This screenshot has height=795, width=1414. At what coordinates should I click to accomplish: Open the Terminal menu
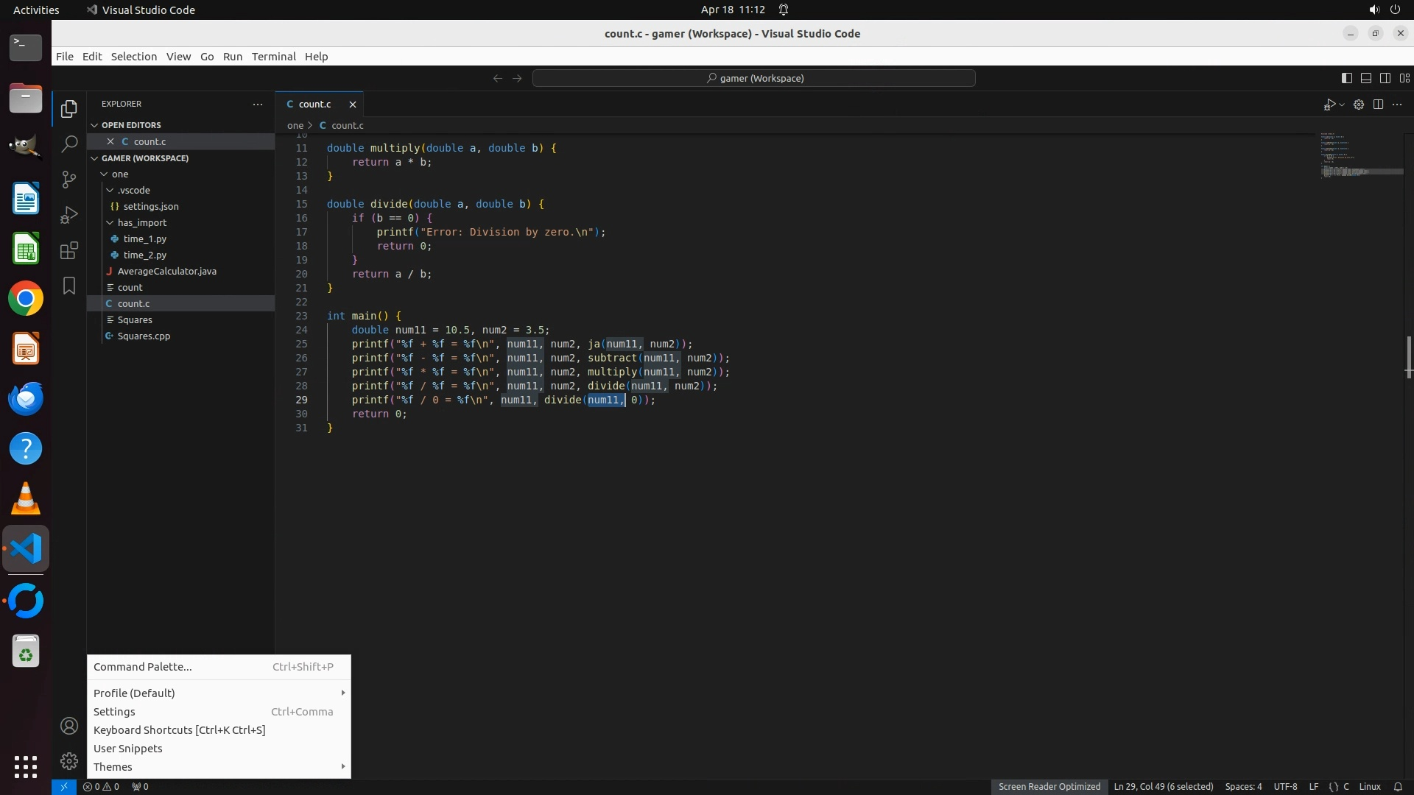(273, 57)
